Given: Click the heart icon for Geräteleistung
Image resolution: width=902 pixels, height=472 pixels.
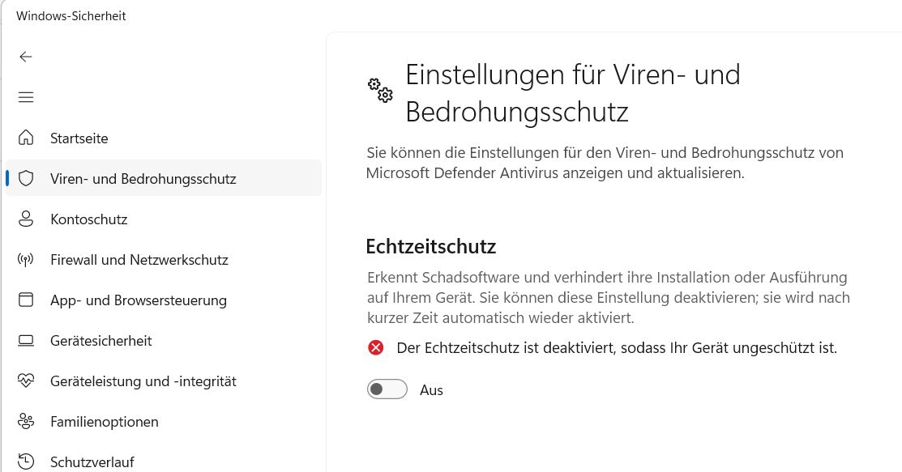Looking at the screenshot, I should coord(26,381).
